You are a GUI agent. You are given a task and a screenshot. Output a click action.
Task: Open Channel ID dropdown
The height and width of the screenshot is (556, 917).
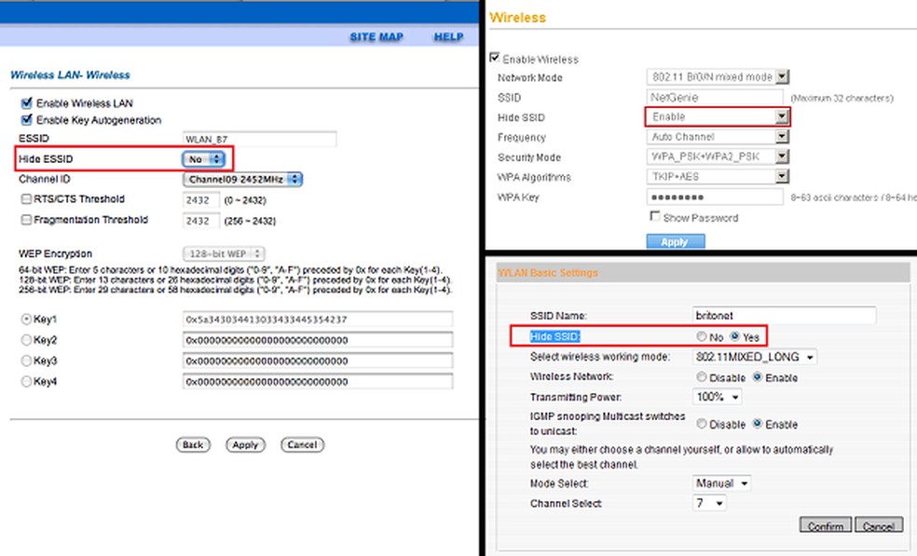[x=243, y=179]
